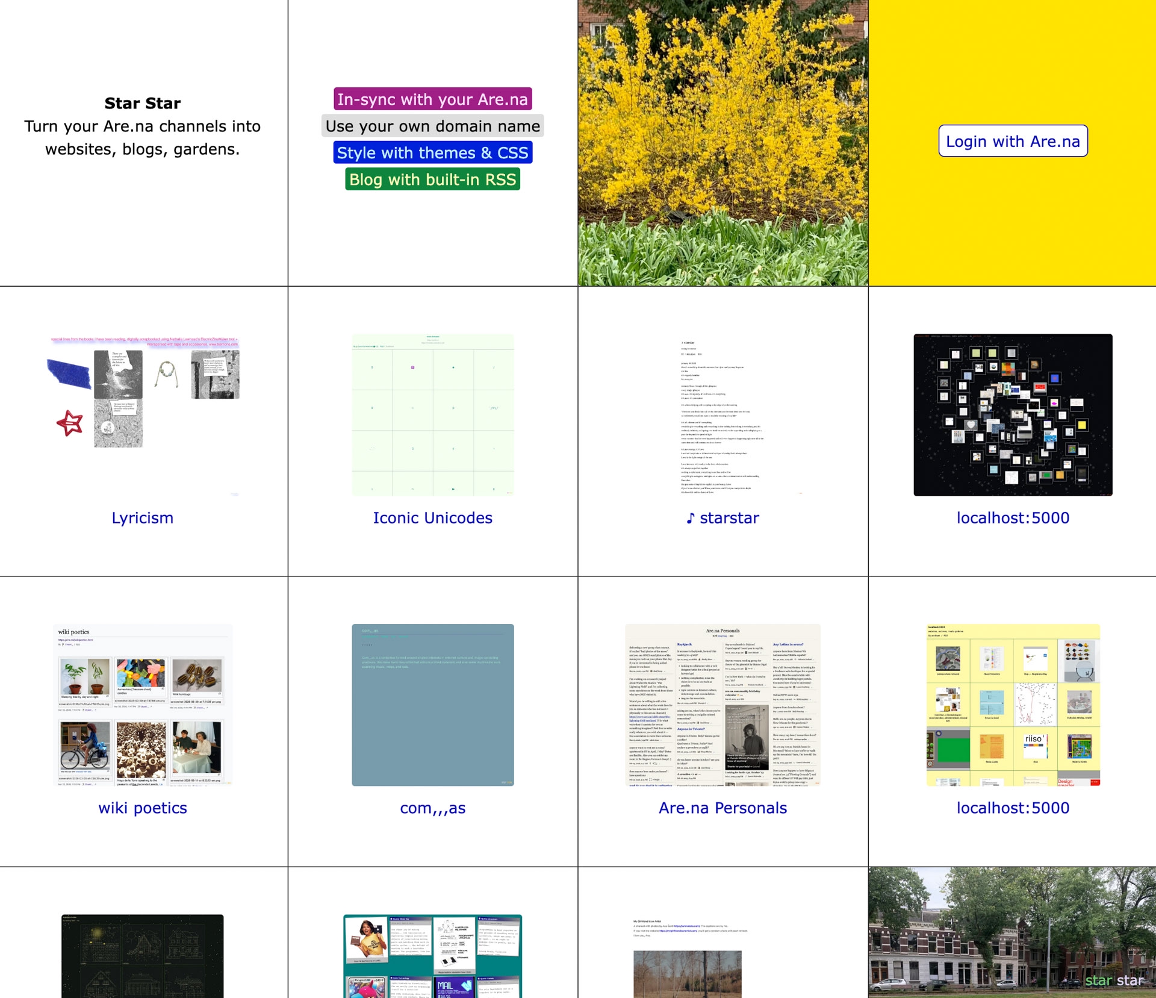This screenshot has width=1156, height=998.
Task: Click the teal retro windows thumbnail
Action: [x=432, y=956]
